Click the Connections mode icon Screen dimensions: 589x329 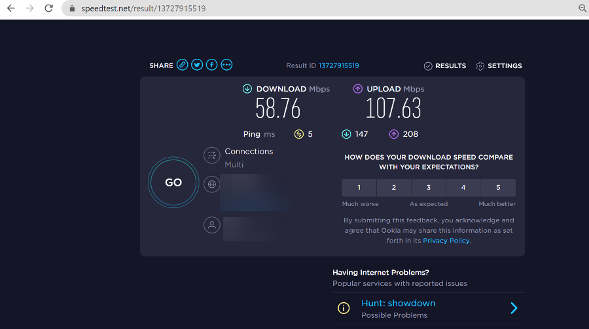tap(212, 155)
